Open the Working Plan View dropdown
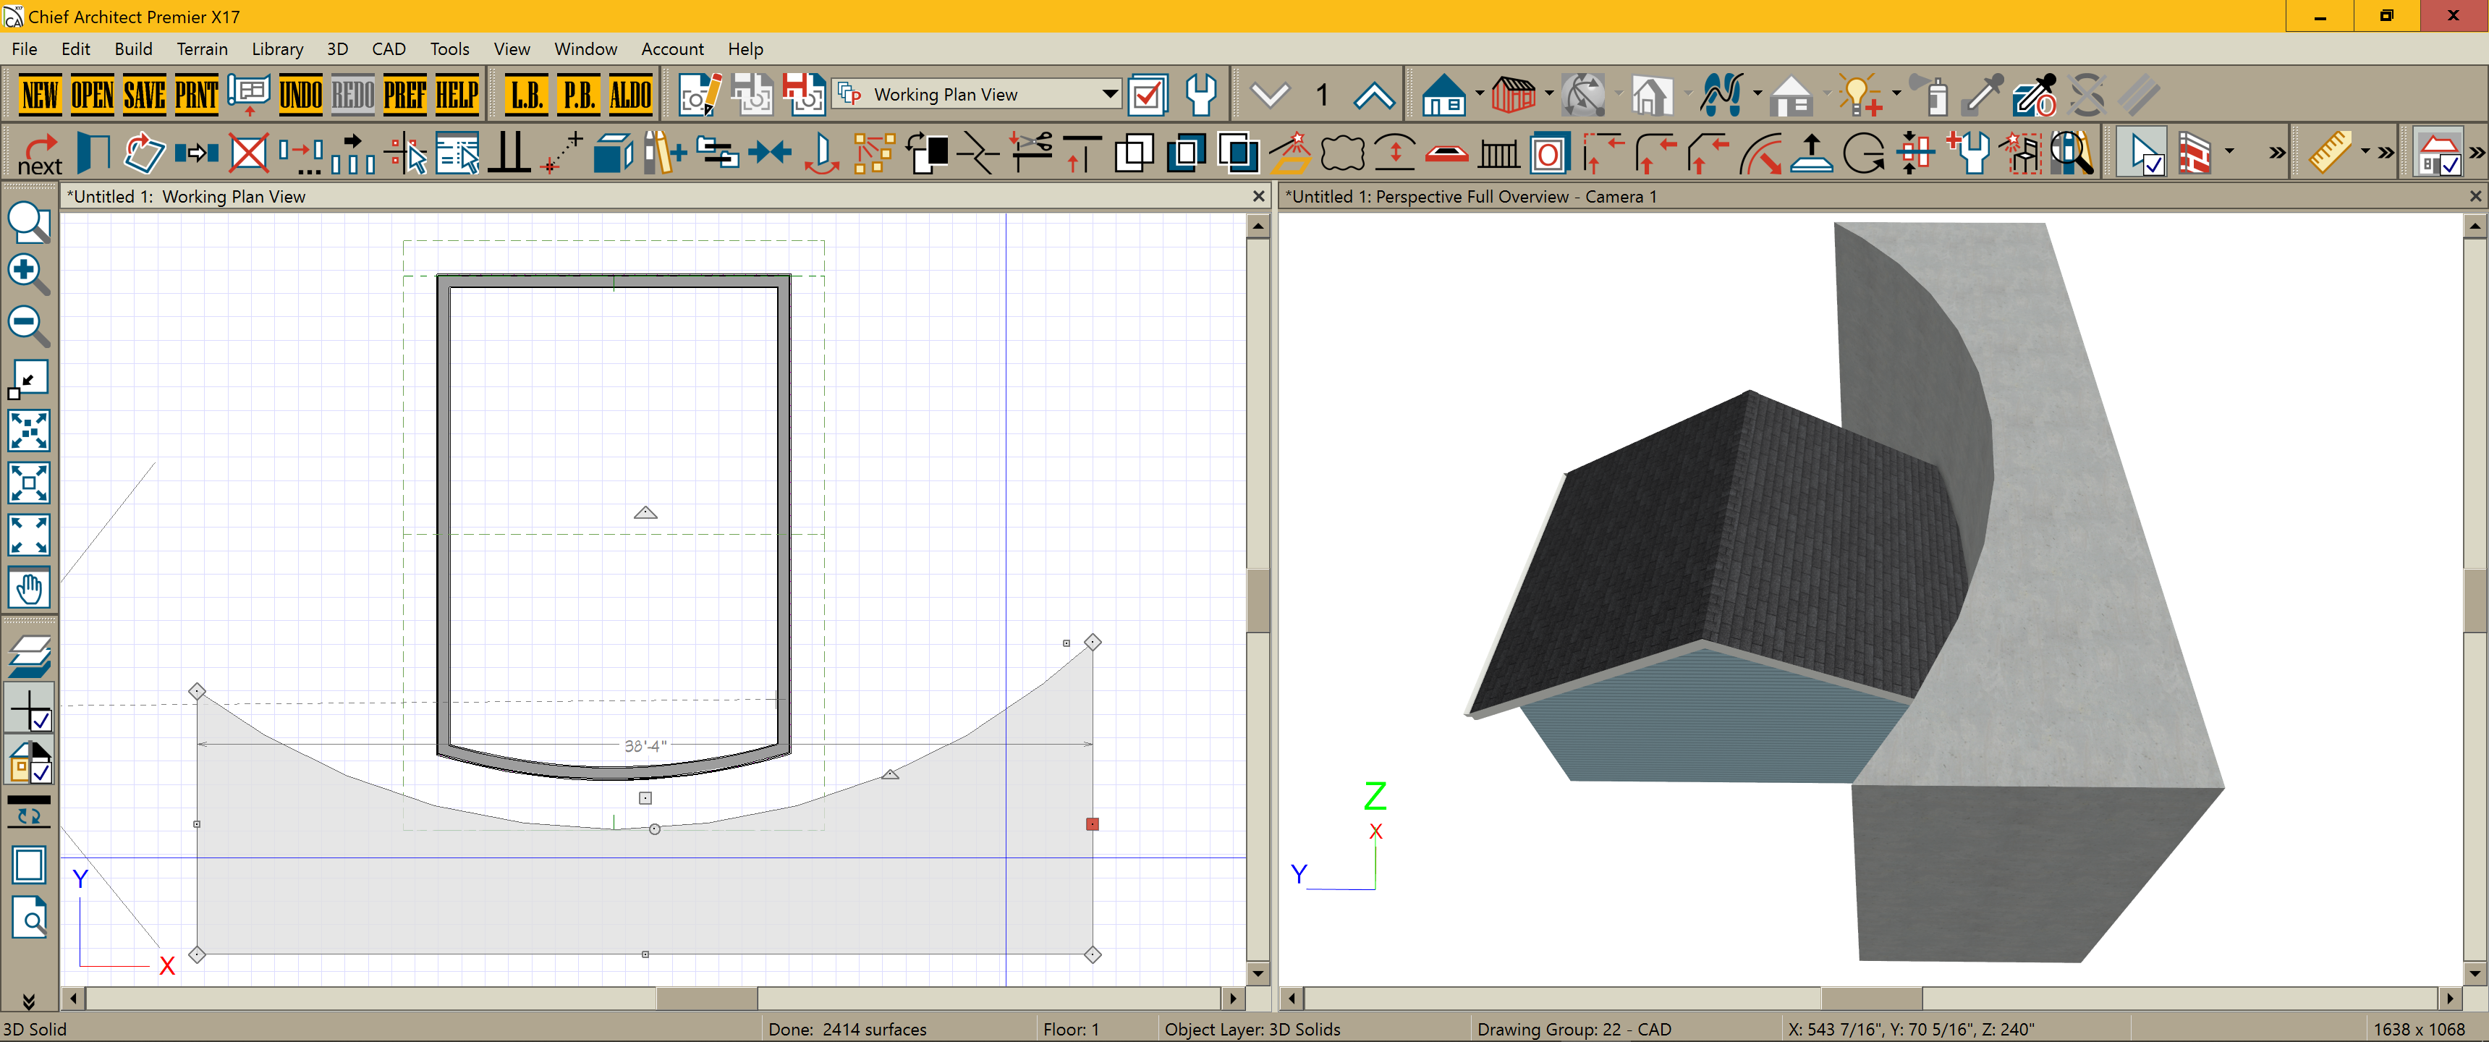The height and width of the screenshot is (1042, 2489). 1109,95
